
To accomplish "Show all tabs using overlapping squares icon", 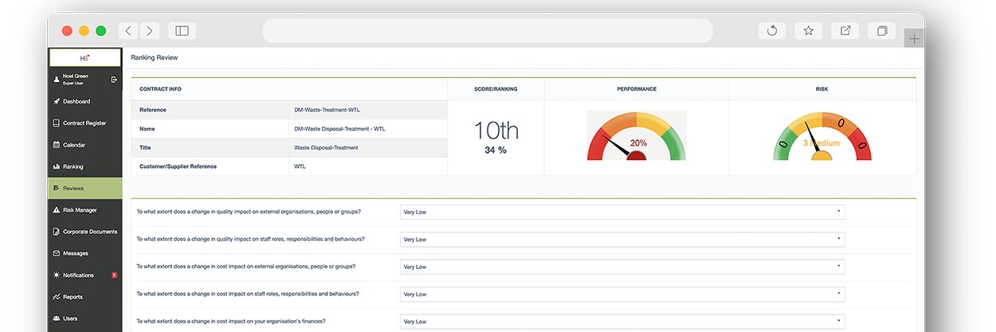I will [882, 31].
